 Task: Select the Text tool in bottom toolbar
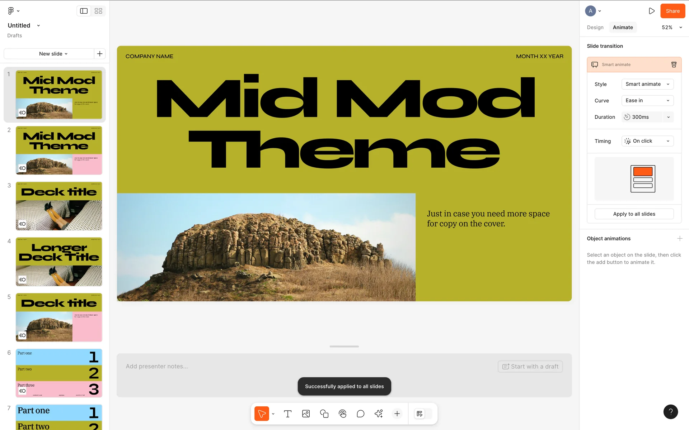287,414
